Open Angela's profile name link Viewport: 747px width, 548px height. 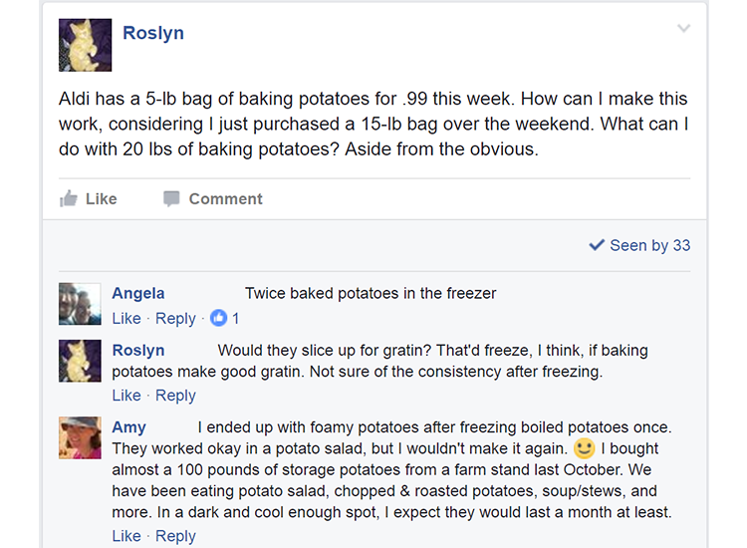pos(138,293)
